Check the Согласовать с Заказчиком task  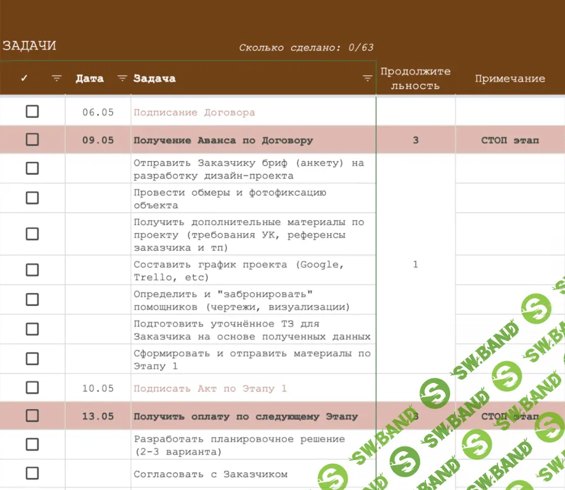coord(33,473)
